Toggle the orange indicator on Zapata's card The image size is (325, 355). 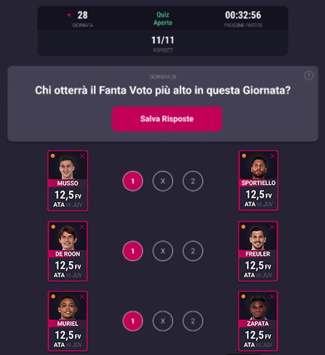pos(243,297)
